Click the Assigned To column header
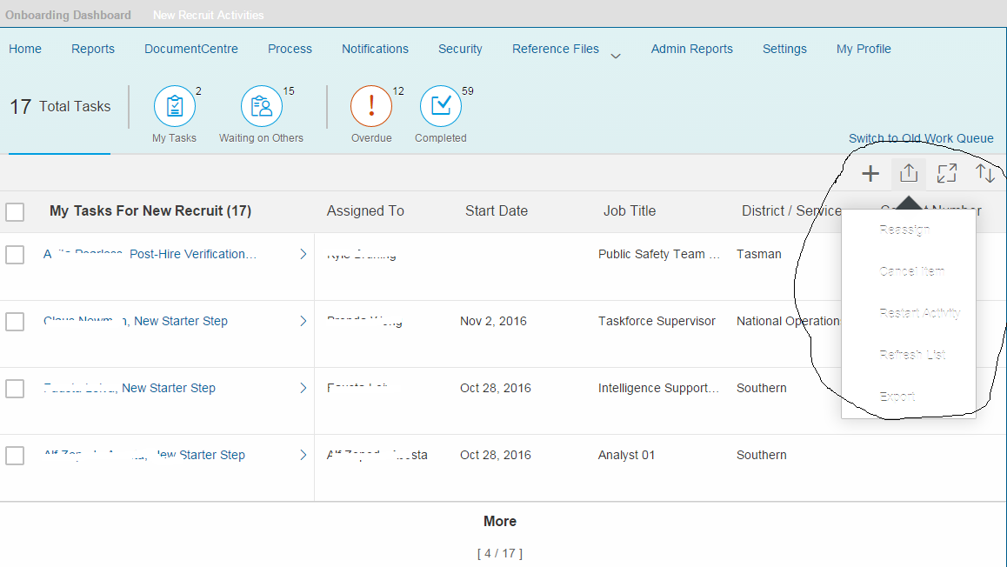The width and height of the screenshot is (1007, 567). [365, 210]
